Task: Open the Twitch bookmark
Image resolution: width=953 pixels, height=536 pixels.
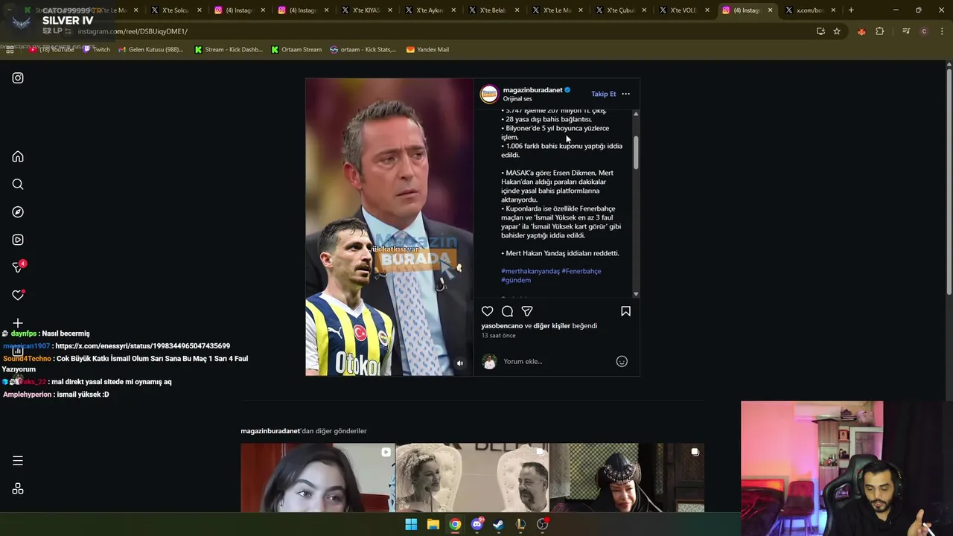Action: tap(96, 50)
